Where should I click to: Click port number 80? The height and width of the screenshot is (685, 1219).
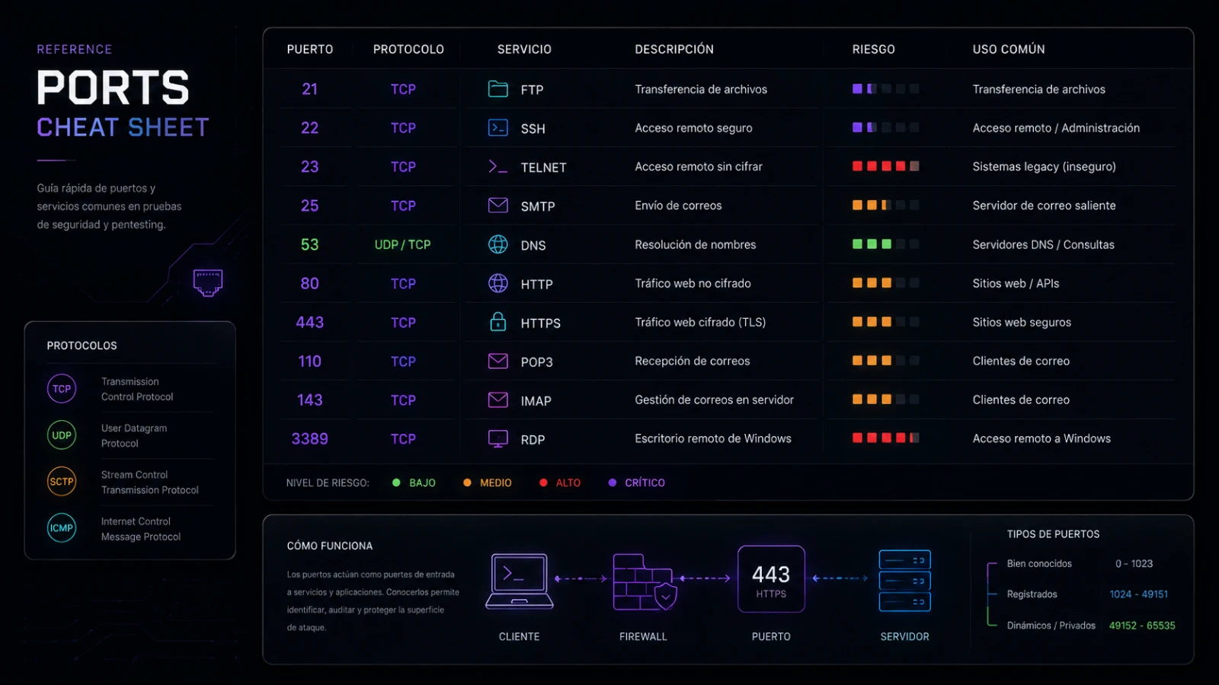[x=309, y=283]
